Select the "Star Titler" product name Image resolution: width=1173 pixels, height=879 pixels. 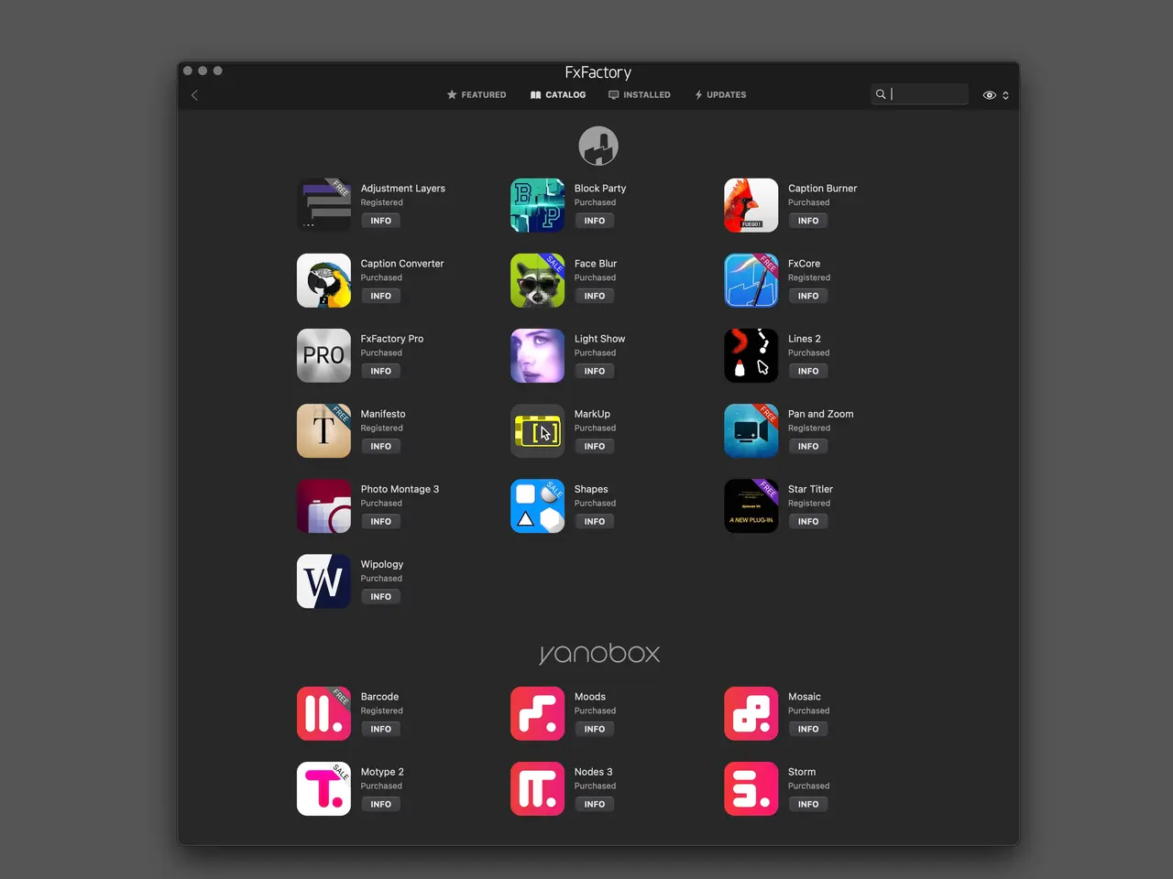pyautogui.click(x=810, y=489)
